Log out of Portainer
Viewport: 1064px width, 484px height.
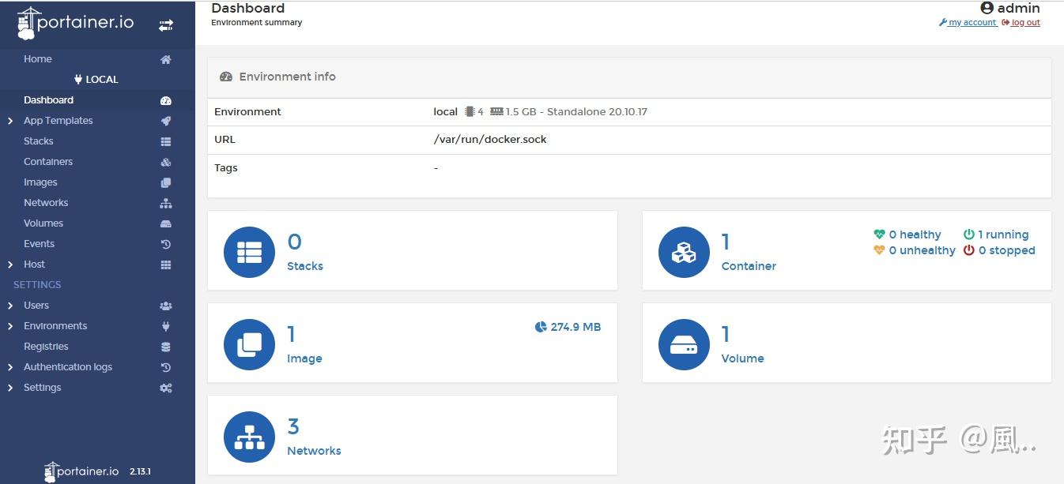(x=1021, y=22)
